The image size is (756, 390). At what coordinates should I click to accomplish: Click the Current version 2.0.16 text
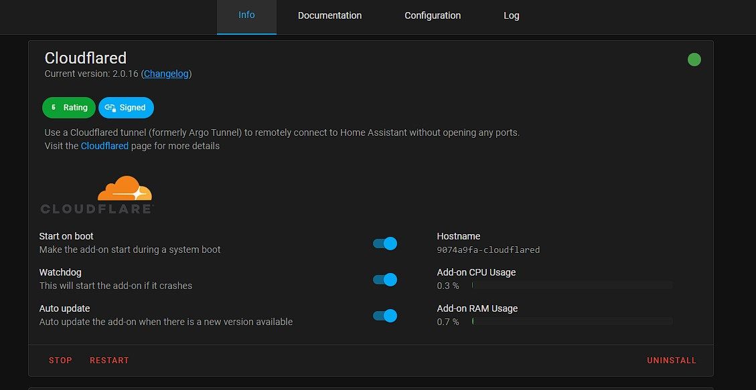coord(92,74)
